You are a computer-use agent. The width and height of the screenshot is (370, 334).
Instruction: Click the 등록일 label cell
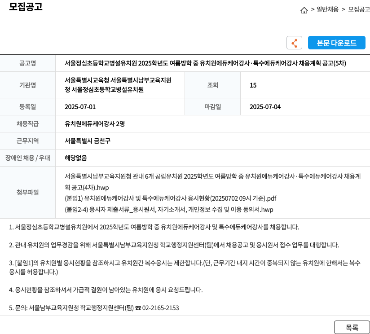coord(27,106)
